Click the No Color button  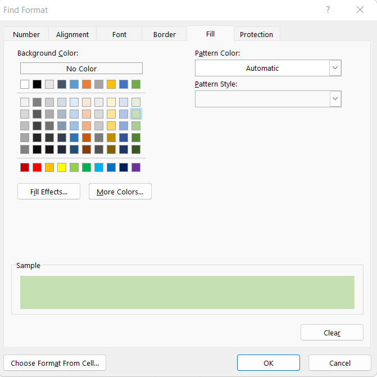coord(81,69)
